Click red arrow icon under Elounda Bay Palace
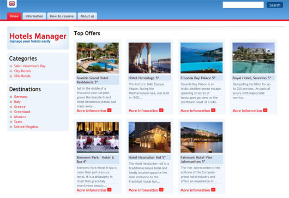 click(x=213, y=110)
